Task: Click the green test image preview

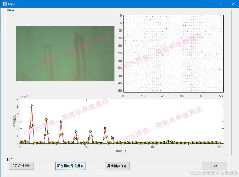Action: [65, 54]
